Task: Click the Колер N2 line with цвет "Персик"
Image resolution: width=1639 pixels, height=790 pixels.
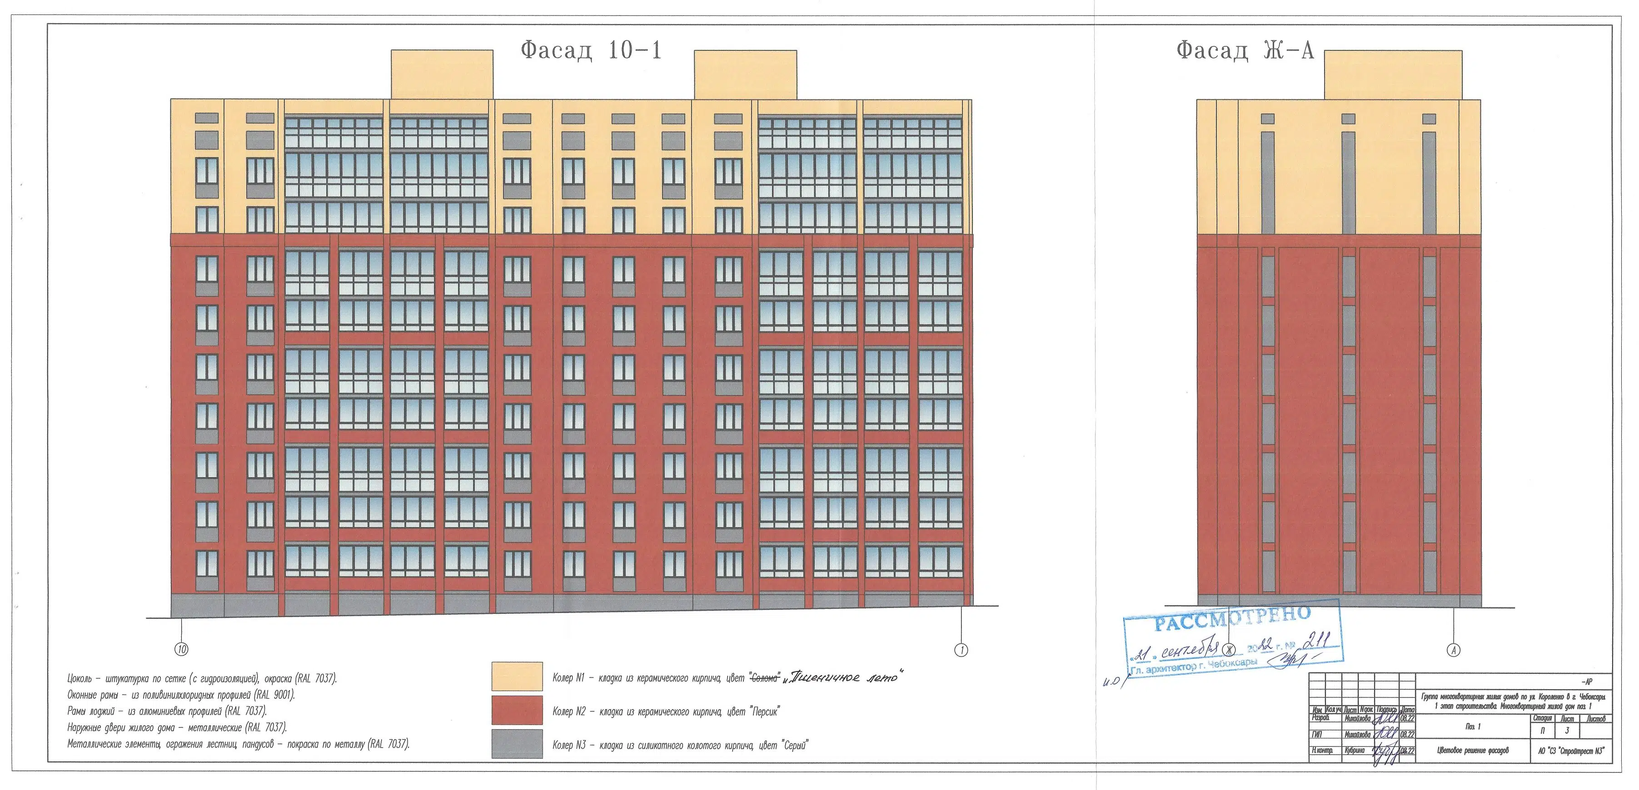Action: 666,712
